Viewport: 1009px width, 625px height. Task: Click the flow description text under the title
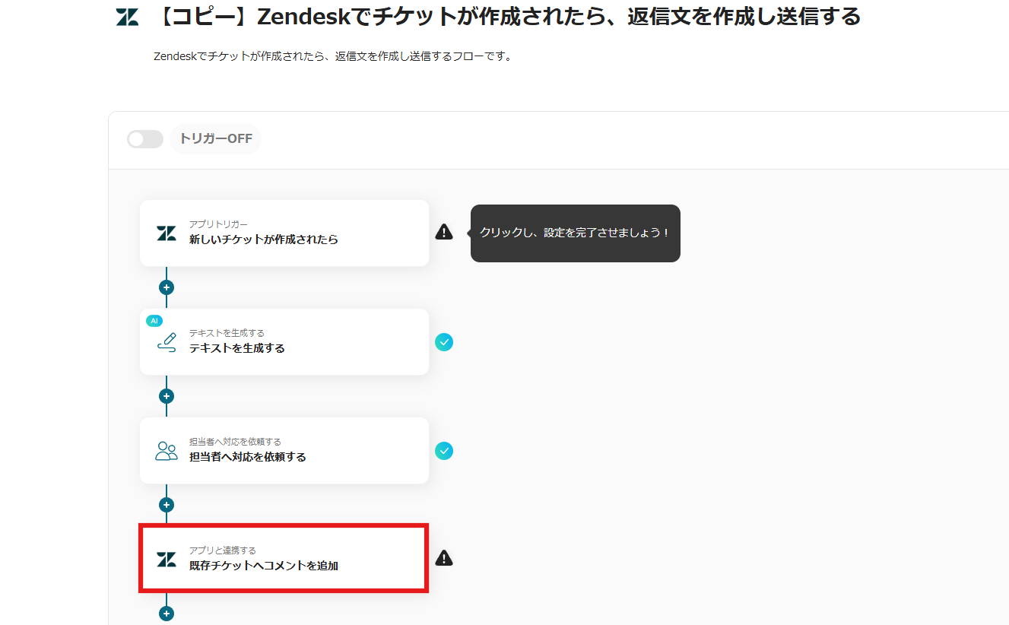coord(333,56)
